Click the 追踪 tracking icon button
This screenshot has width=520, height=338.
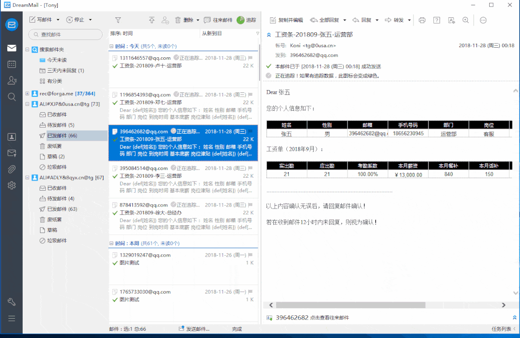click(x=246, y=20)
